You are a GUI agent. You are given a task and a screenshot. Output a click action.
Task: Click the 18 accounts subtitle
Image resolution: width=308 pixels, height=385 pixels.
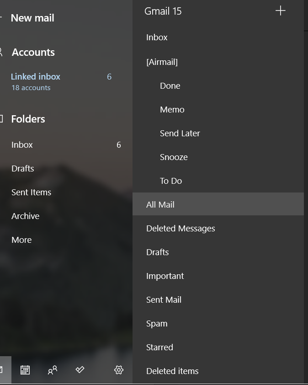[x=31, y=88]
